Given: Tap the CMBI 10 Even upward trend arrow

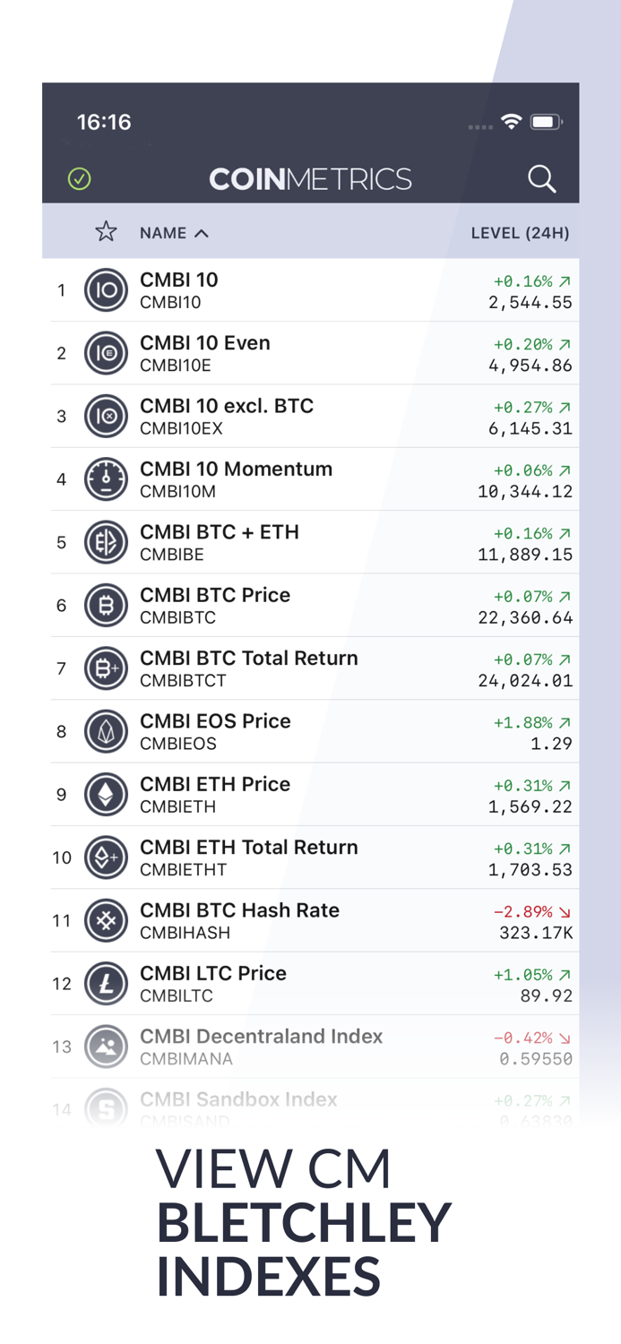Looking at the screenshot, I should 566,344.
